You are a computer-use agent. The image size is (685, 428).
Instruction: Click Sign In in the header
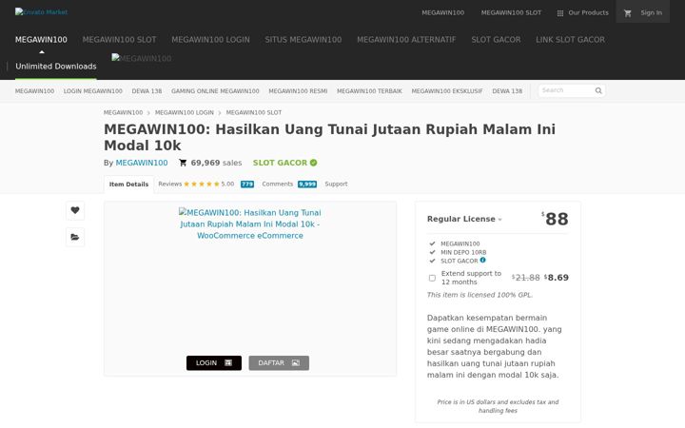[x=651, y=12]
